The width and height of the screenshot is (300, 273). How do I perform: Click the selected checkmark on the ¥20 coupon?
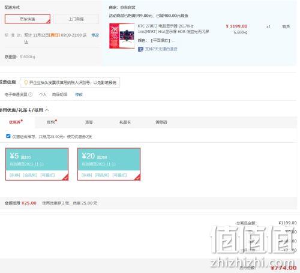click(x=137, y=178)
